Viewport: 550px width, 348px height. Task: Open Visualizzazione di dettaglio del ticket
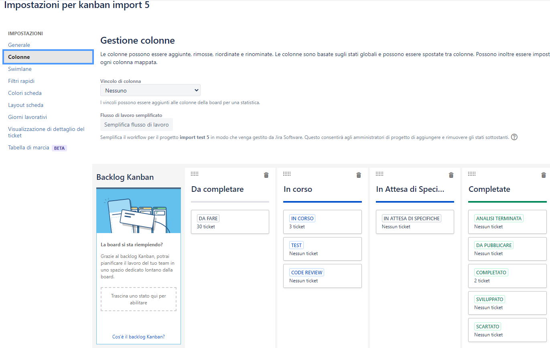[x=46, y=132]
